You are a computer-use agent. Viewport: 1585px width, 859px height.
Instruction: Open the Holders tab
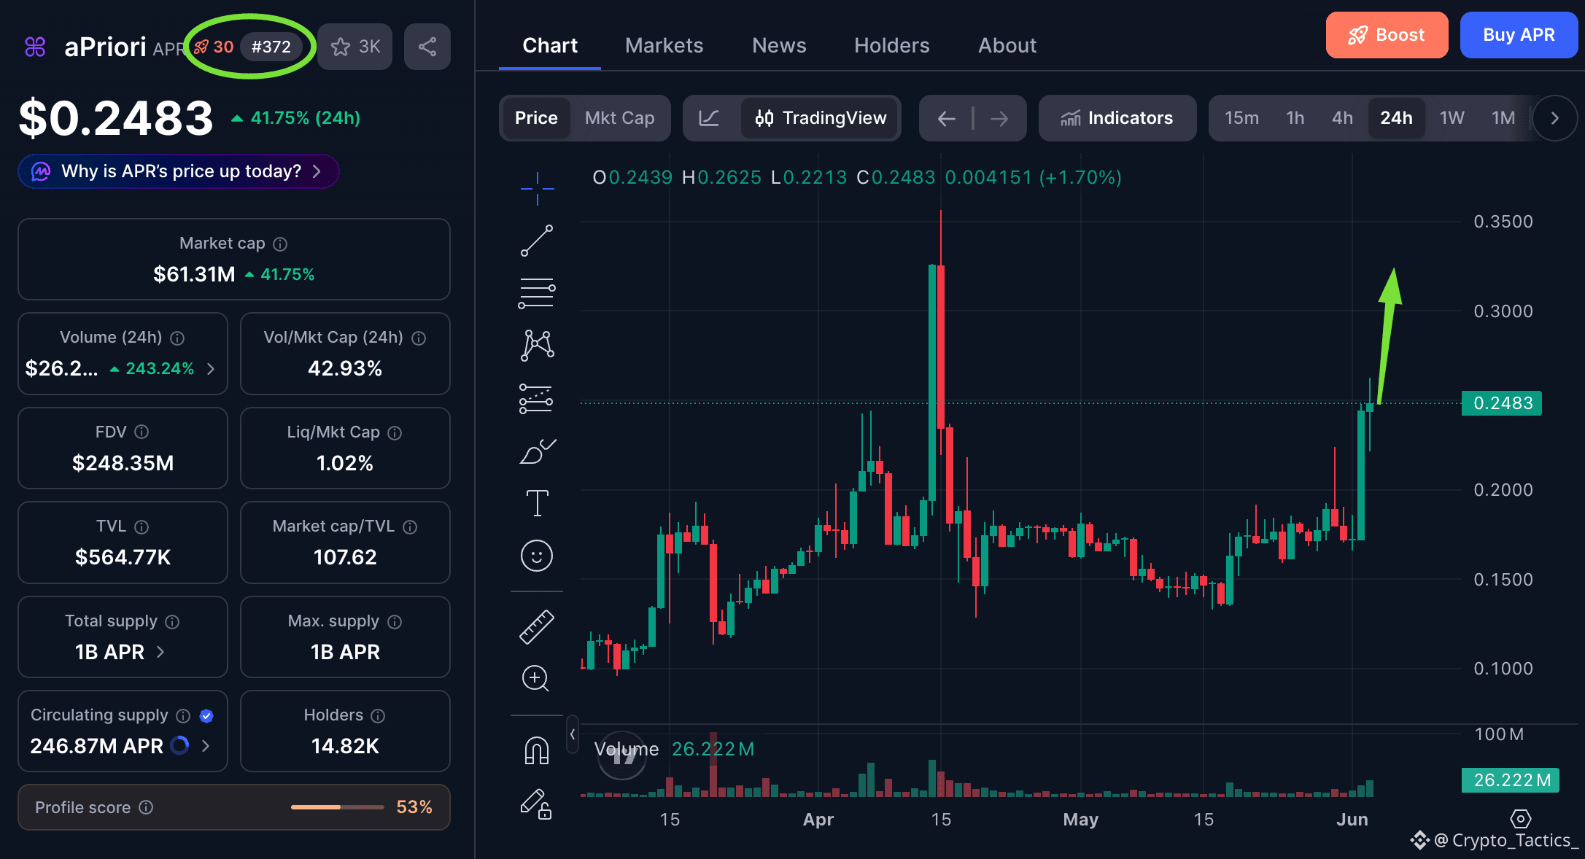click(x=891, y=46)
